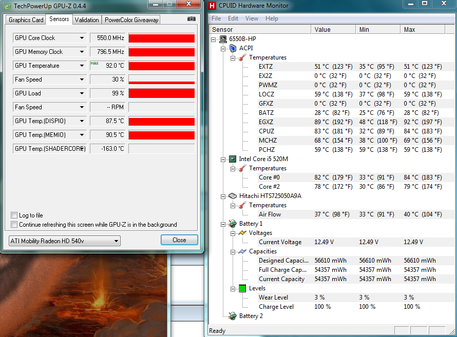The image size is (457, 337).
Task: Collapse the Hitachi HTS725050A9A node
Action: (223, 196)
